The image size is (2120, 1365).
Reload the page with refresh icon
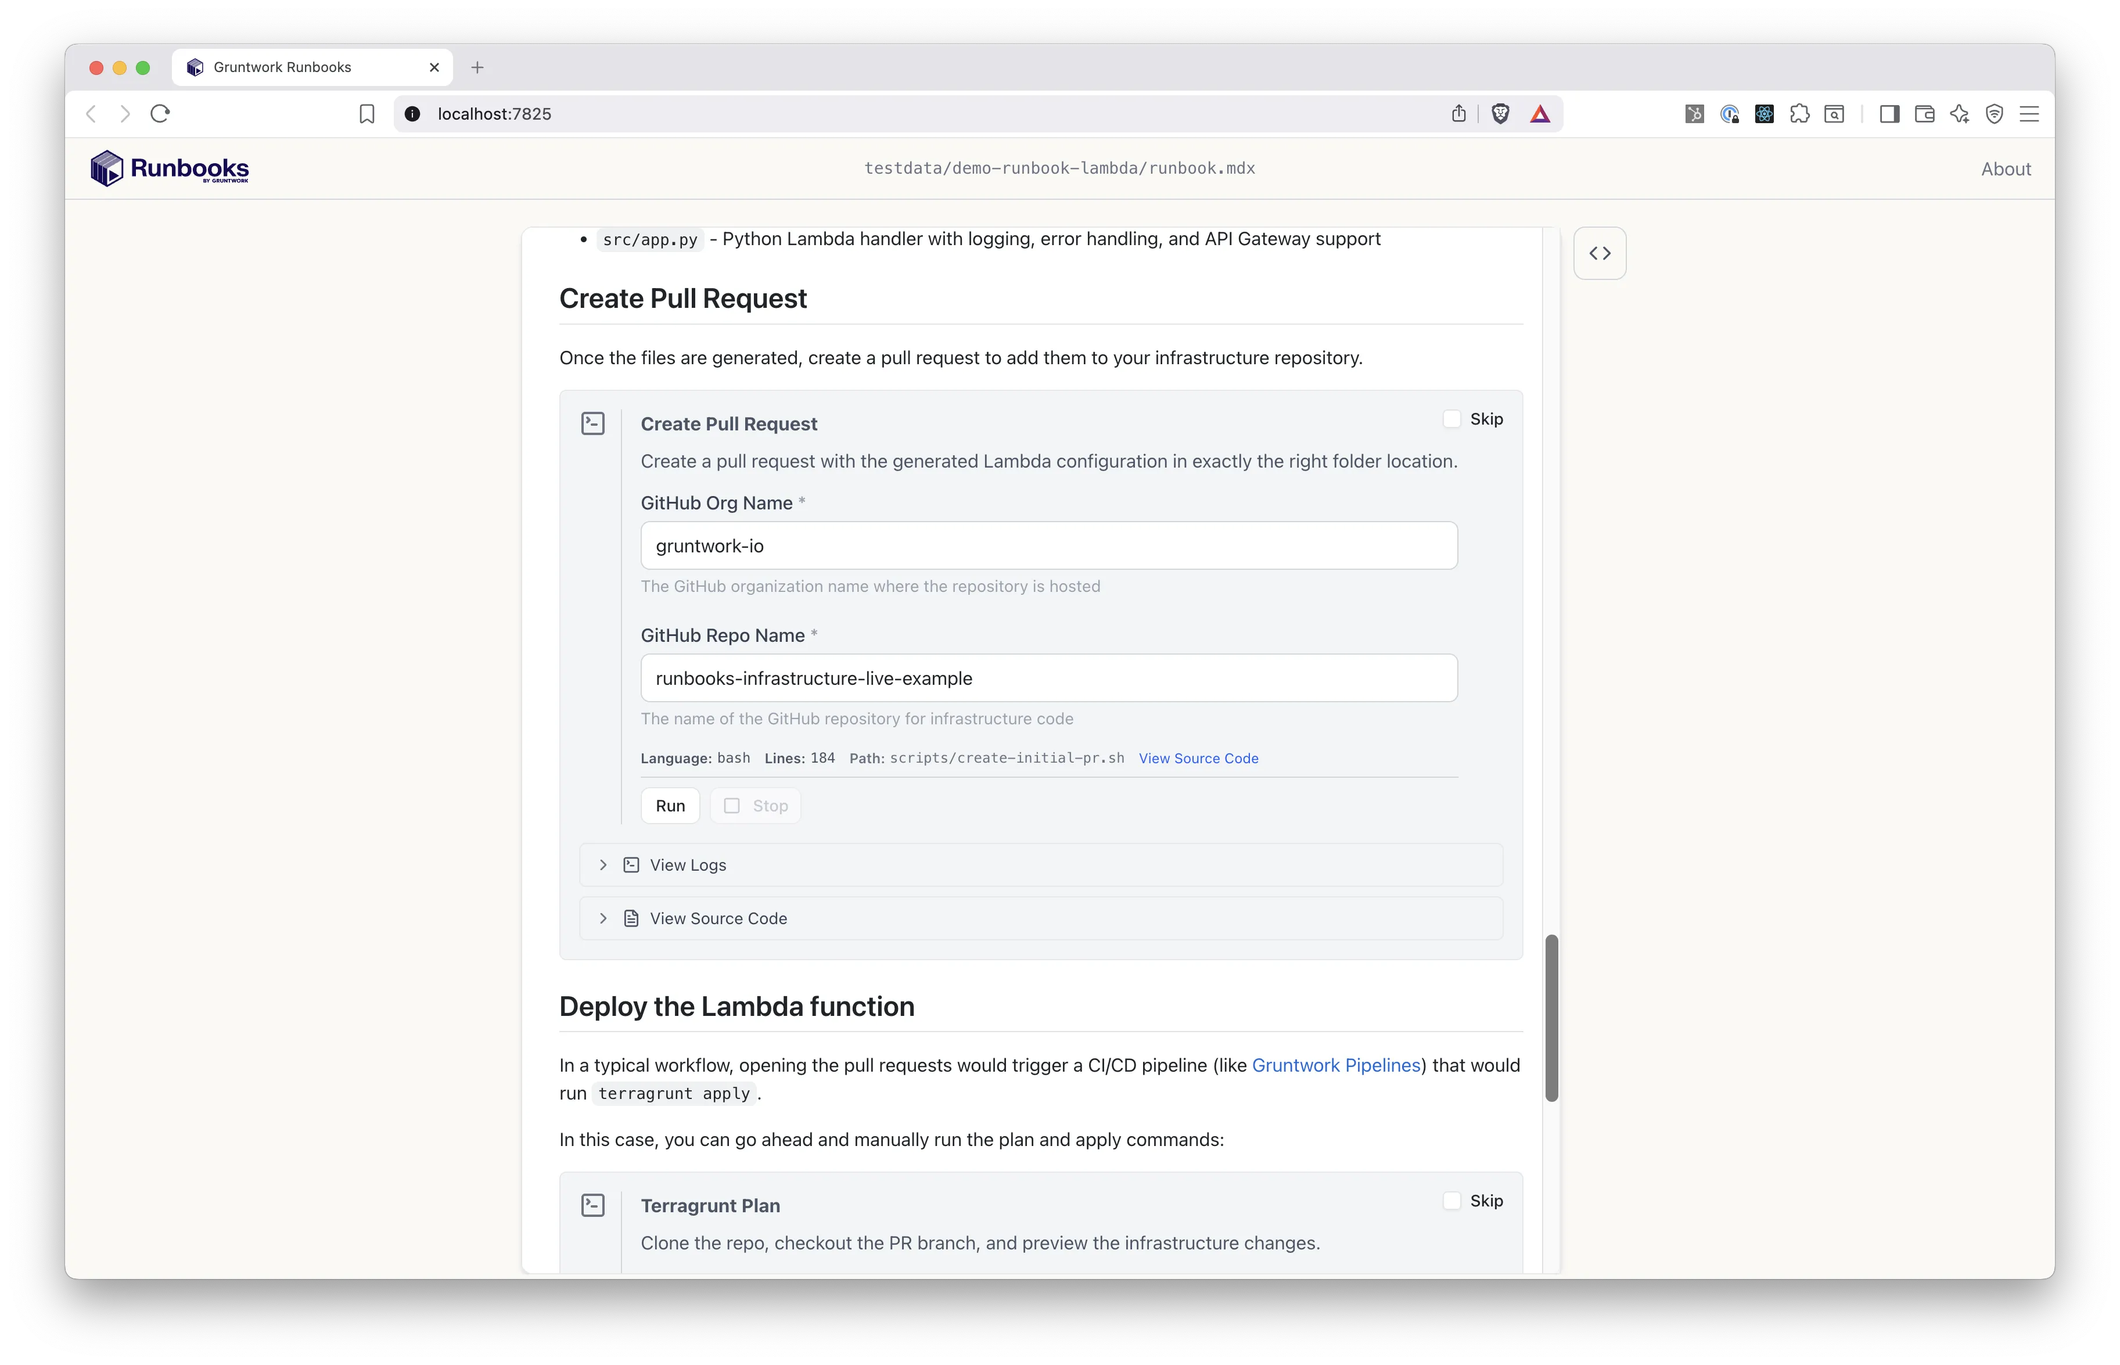click(x=160, y=114)
